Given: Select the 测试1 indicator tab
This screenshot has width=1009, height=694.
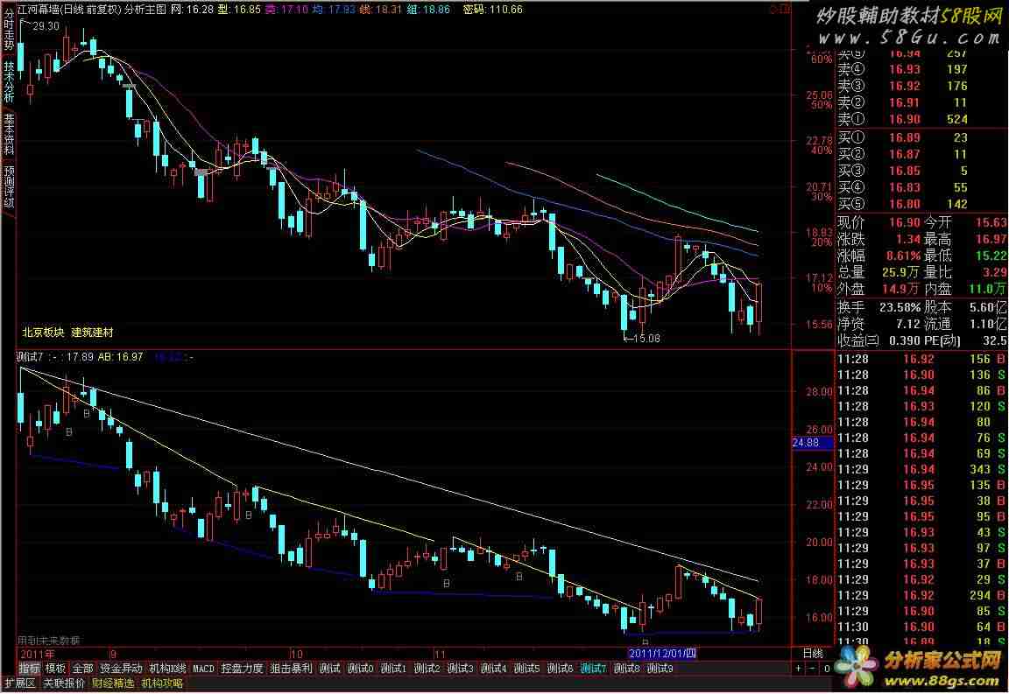Looking at the screenshot, I should tap(393, 669).
